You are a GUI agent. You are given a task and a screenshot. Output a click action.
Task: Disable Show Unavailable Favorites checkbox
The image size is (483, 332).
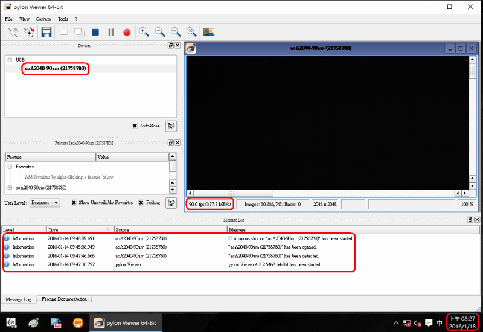click(x=74, y=203)
